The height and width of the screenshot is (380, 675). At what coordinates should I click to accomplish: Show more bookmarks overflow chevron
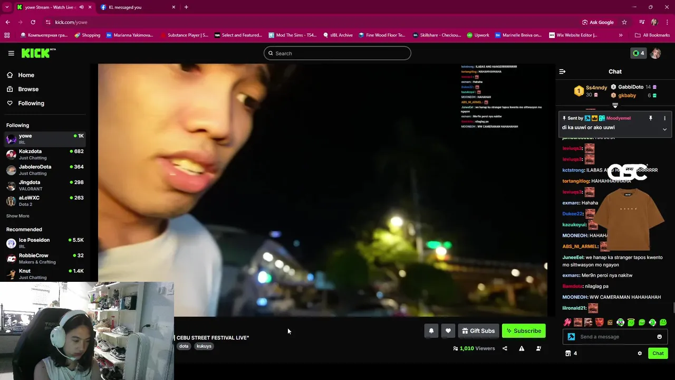coord(621,35)
